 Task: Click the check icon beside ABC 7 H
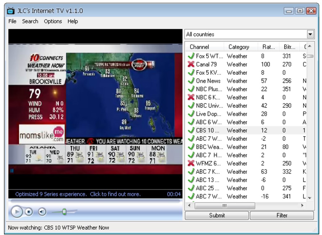click(191, 155)
